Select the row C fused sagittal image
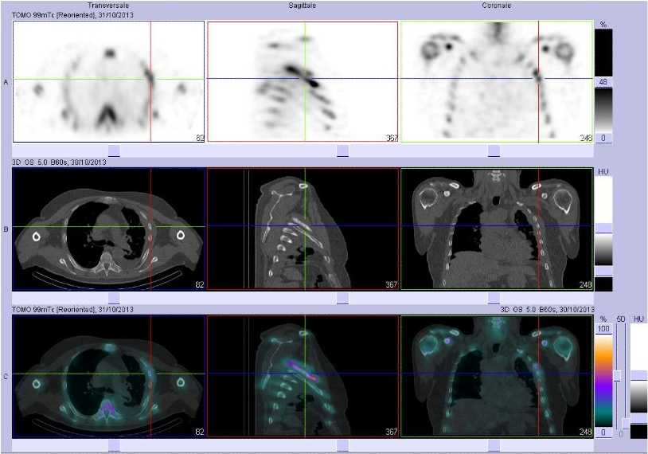This screenshot has width=648, height=454. [303, 376]
